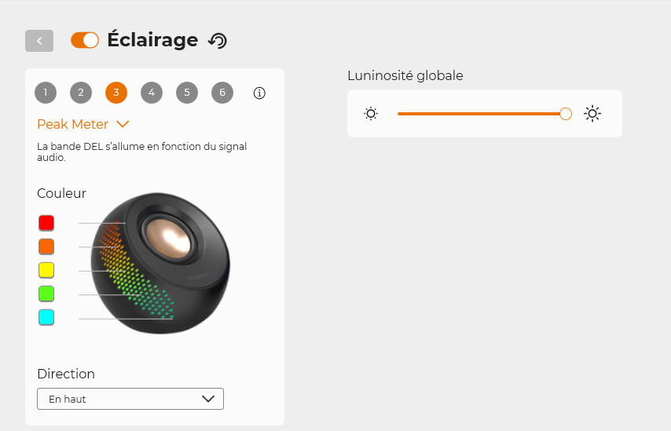Select lighting preset 1

pos(46,93)
